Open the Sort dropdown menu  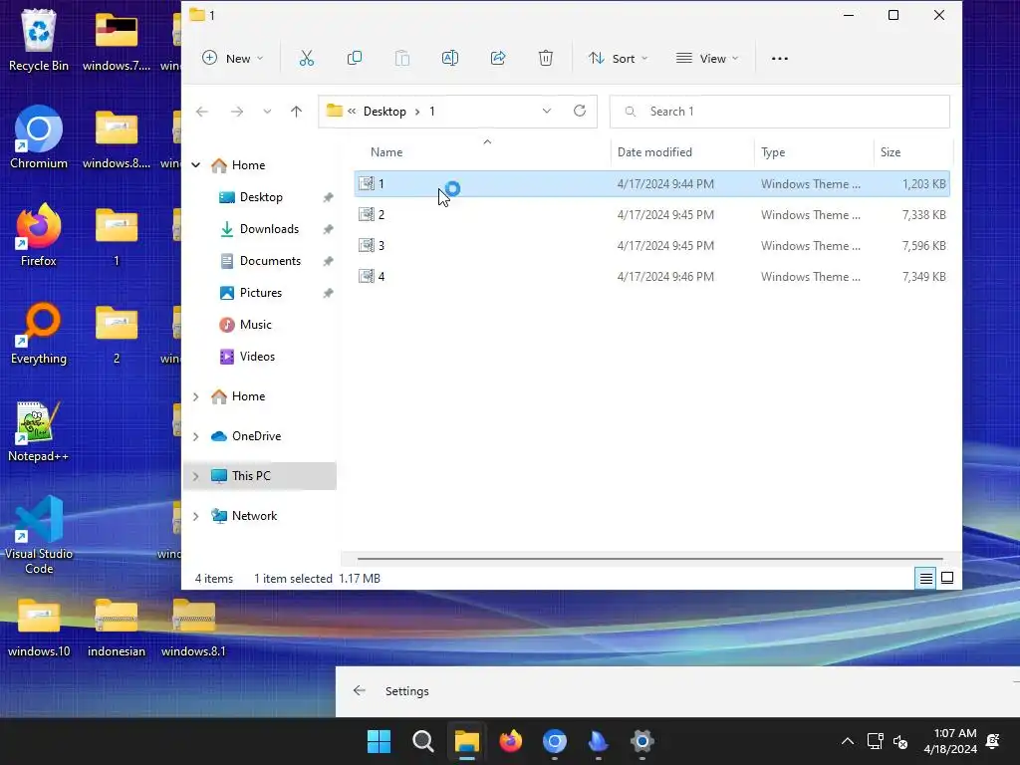coord(618,59)
